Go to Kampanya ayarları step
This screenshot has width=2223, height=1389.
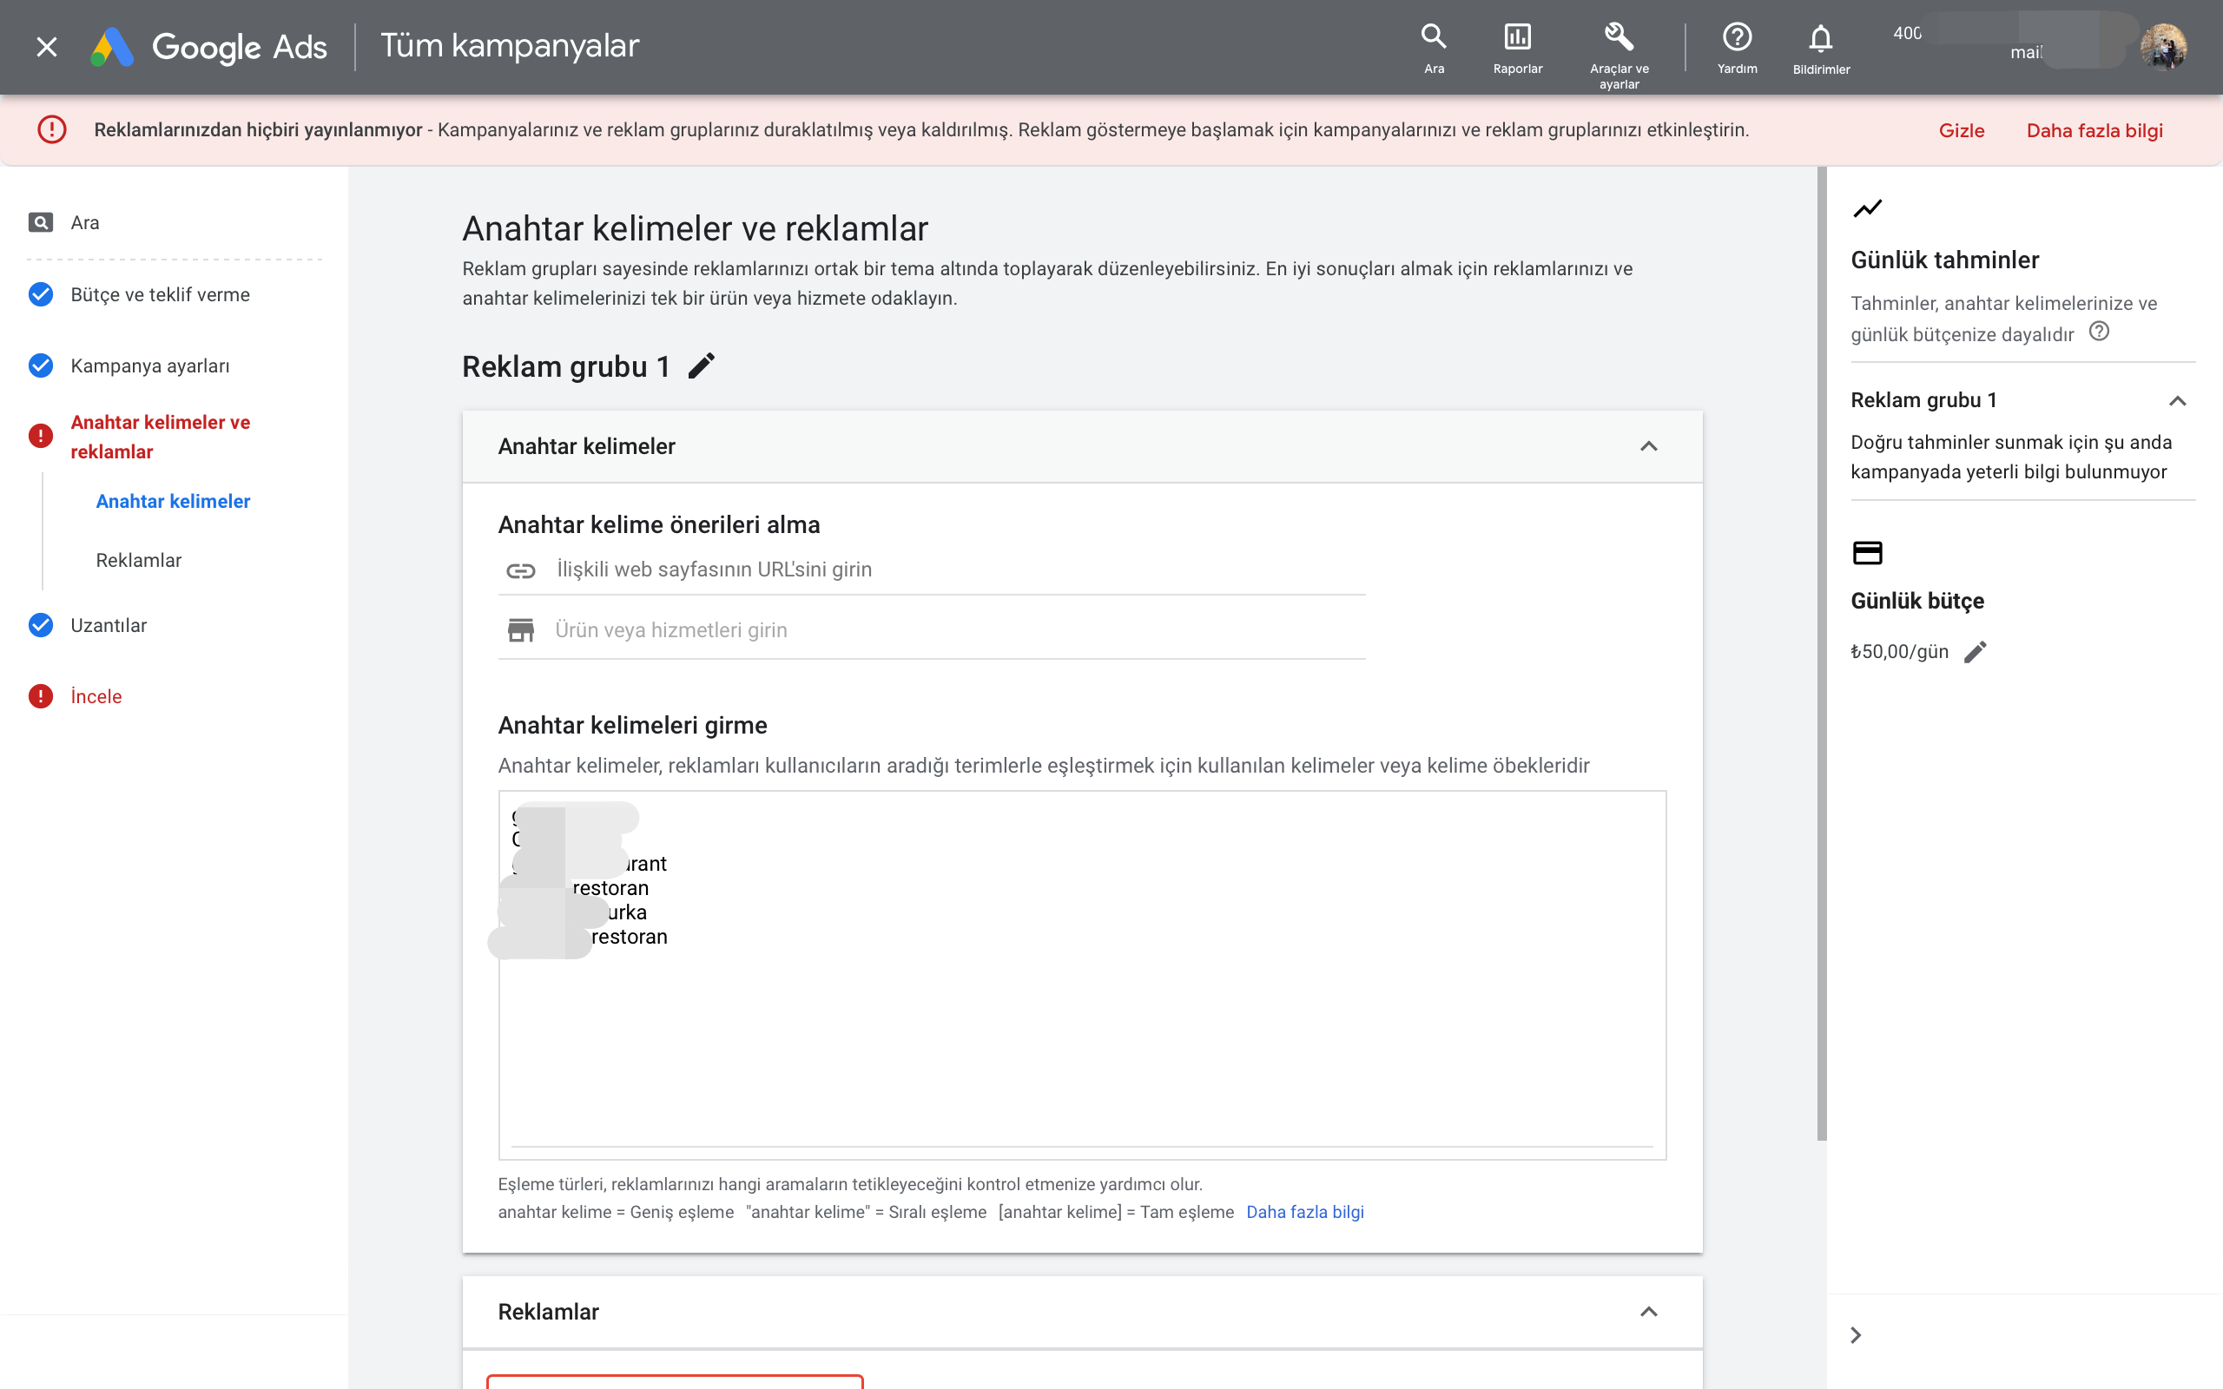149,365
